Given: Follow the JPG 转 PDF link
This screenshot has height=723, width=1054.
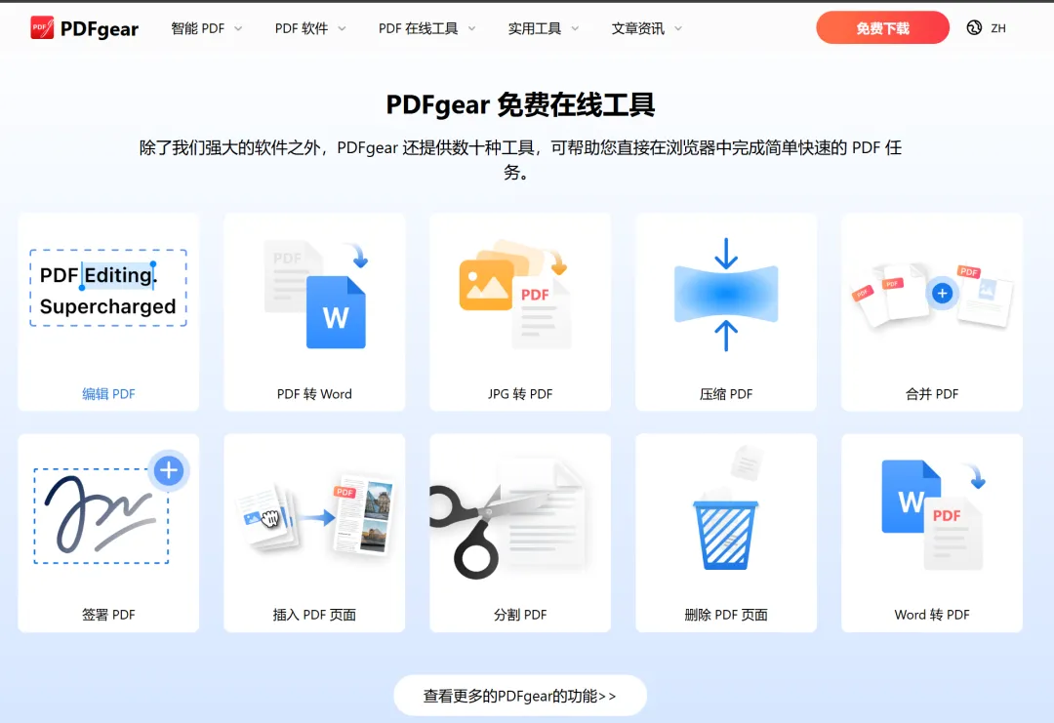Looking at the screenshot, I should click(520, 394).
